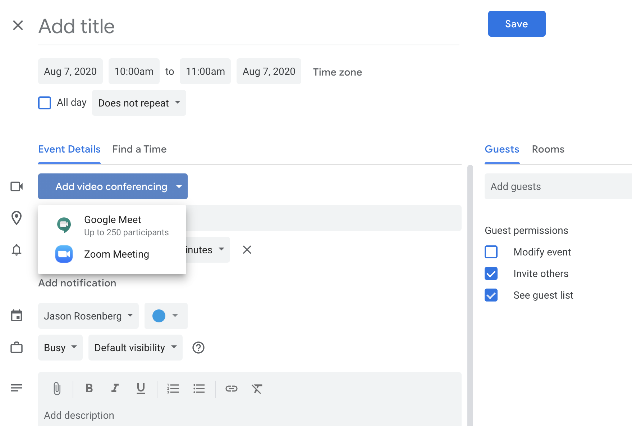Expand the Add video conferencing arrow
Screen dimensions: 632x426
pyautogui.click(x=179, y=186)
